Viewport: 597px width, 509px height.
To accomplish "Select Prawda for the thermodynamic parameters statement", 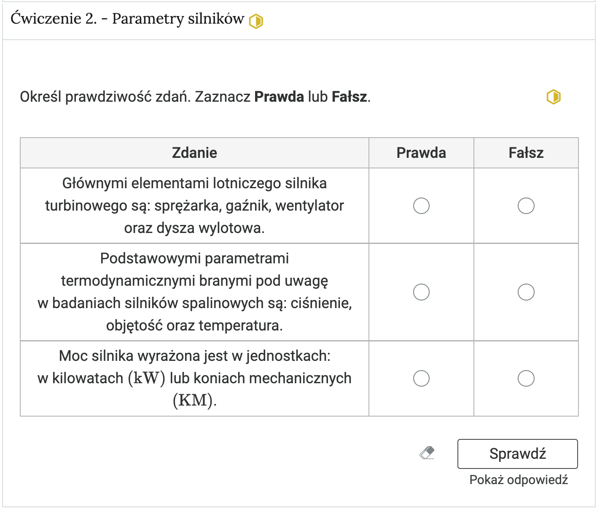I will coord(421,292).
